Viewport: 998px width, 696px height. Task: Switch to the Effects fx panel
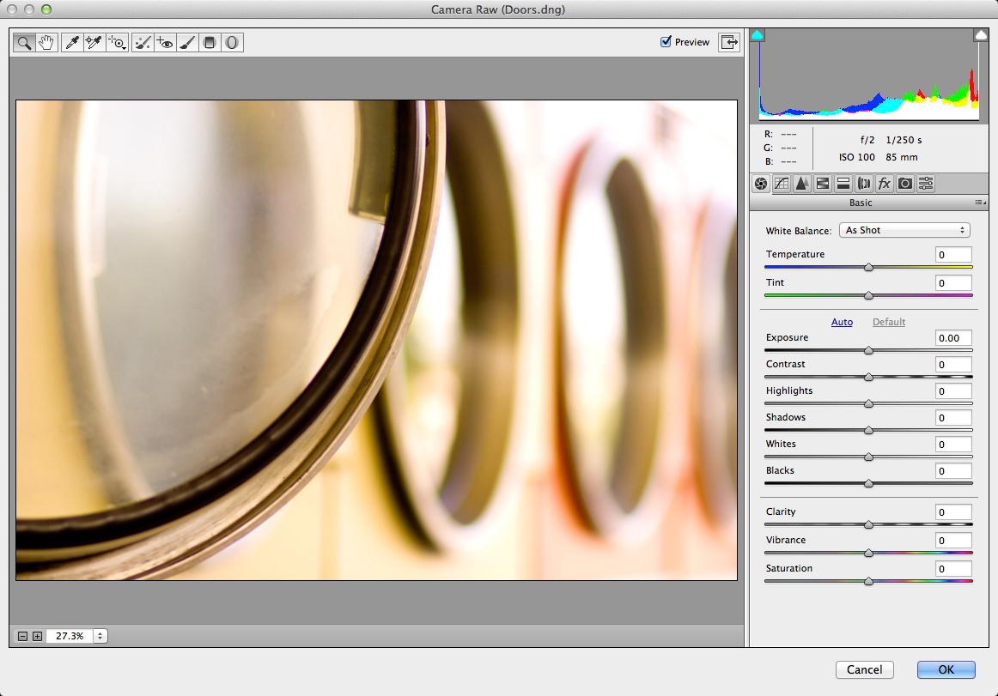884,183
